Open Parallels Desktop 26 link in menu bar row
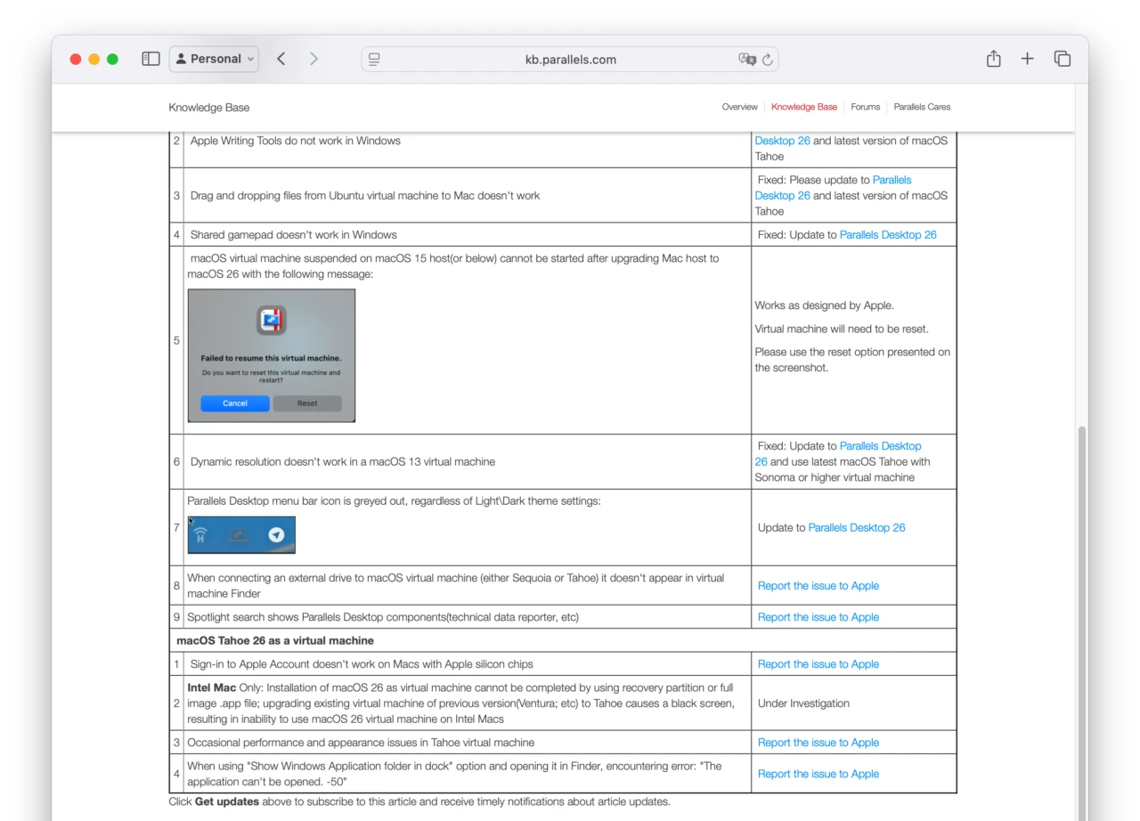The width and height of the screenshot is (1140, 821). tap(857, 527)
